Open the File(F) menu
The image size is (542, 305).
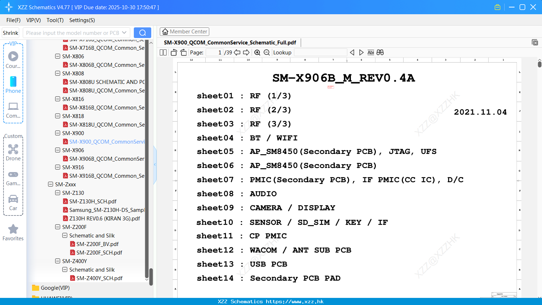pyautogui.click(x=14, y=20)
